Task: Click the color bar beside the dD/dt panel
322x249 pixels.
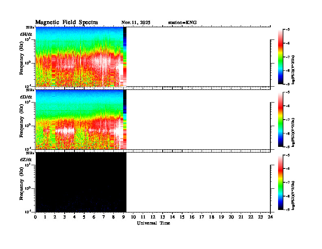Action: point(281,120)
